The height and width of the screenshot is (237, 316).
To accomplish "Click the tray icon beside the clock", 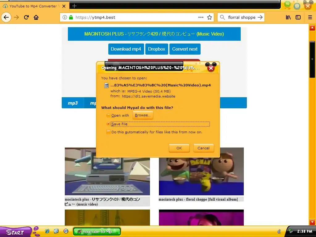I will [290, 231].
